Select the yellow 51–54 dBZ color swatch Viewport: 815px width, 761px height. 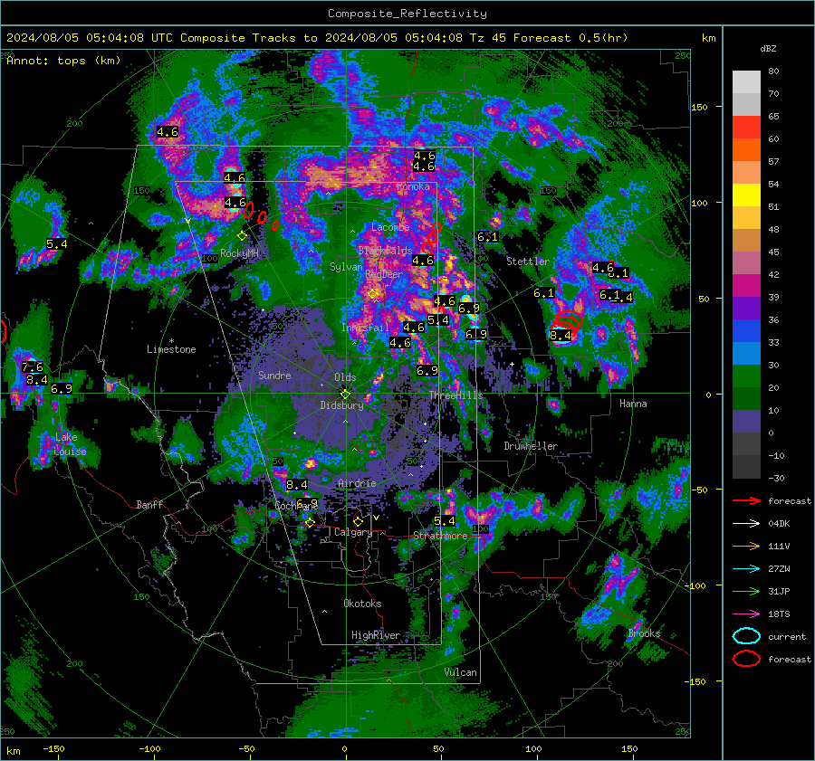coord(746,195)
